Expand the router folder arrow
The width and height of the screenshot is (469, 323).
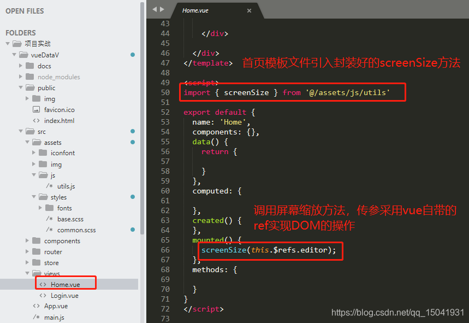(27, 251)
